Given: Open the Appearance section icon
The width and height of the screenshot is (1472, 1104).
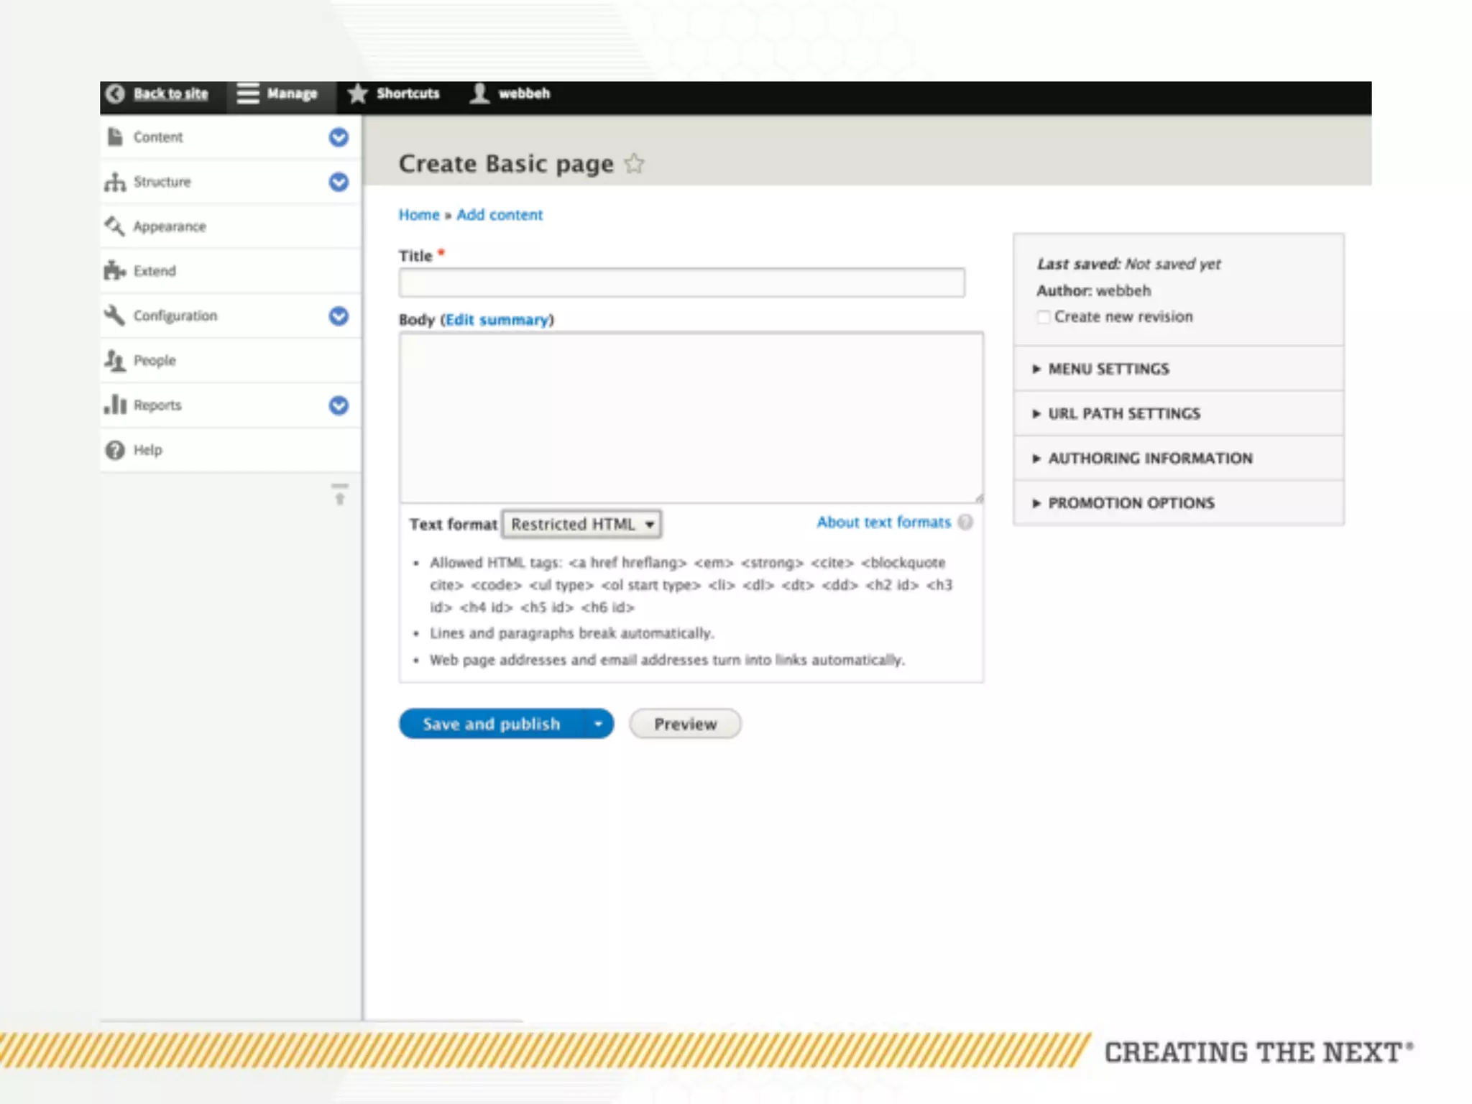Looking at the screenshot, I should pos(115,226).
